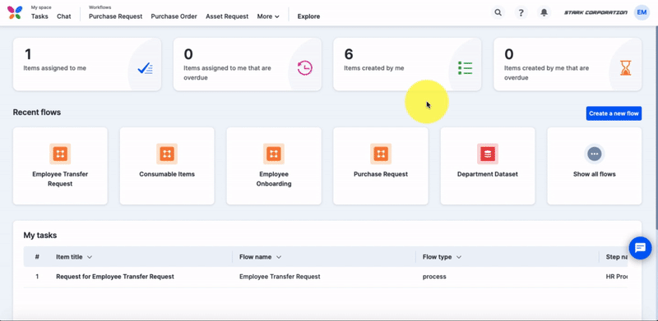Click the blue checklist icon on assigned items card
658x321 pixels.
click(x=146, y=68)
